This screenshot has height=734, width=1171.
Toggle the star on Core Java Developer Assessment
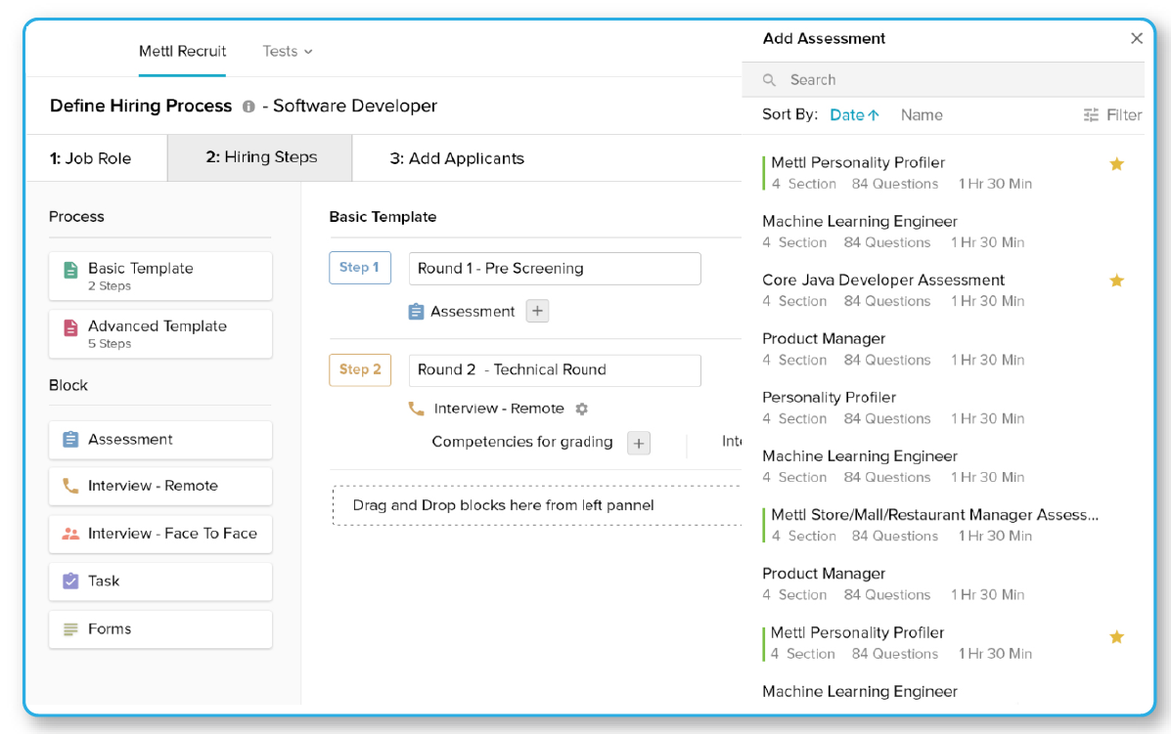click(x=1116, y=281)
